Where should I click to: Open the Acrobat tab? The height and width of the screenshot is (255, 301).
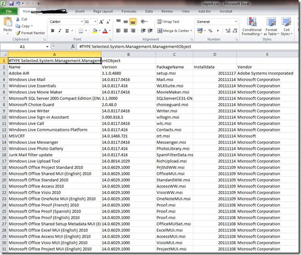tap(226, 11)
